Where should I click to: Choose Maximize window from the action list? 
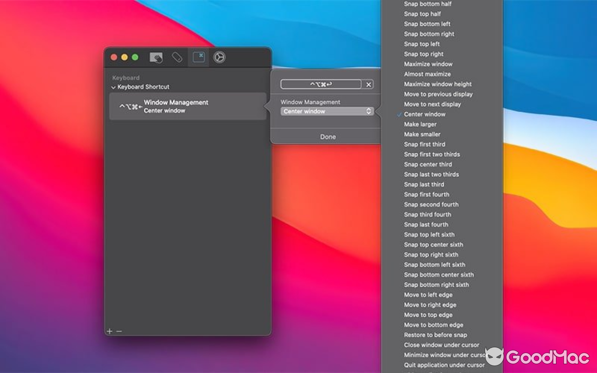pyautogui.click(x=428, y=64)
